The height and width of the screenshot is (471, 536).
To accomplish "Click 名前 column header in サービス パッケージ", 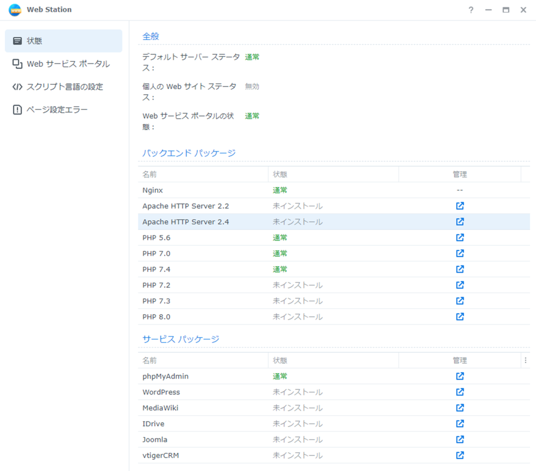I will pos(203,360).
